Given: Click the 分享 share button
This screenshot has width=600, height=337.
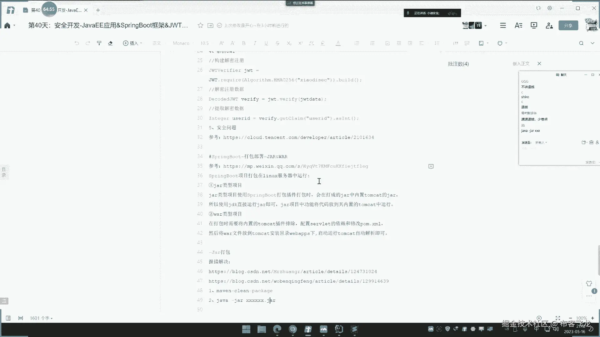Looking at the screenshot, I should pyautogui.click(x=568, y=25).
